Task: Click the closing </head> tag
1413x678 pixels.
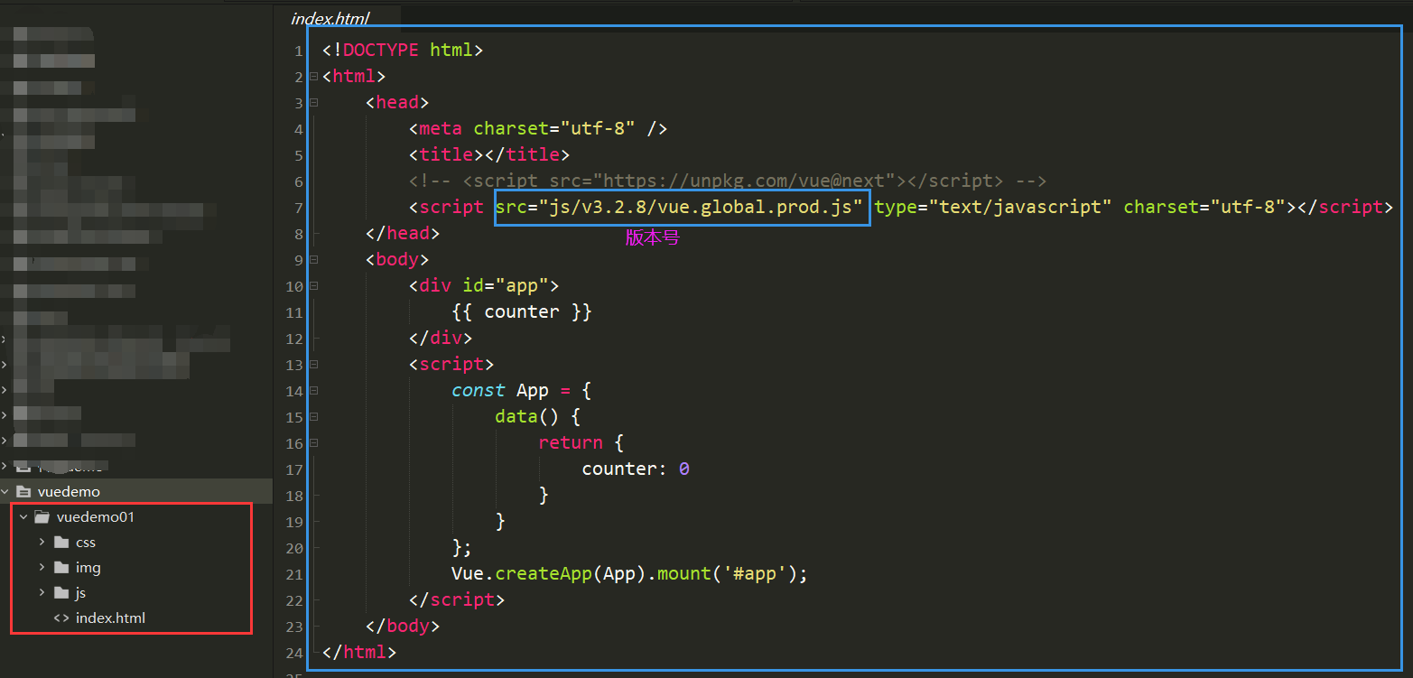Action: (403, 234)
